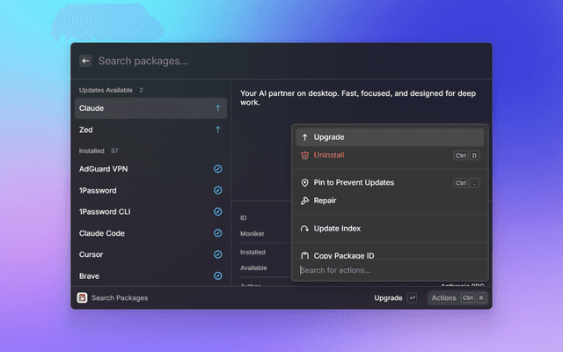Click the pin icon beside Pin to Prevent Updates

coord(304,183)
